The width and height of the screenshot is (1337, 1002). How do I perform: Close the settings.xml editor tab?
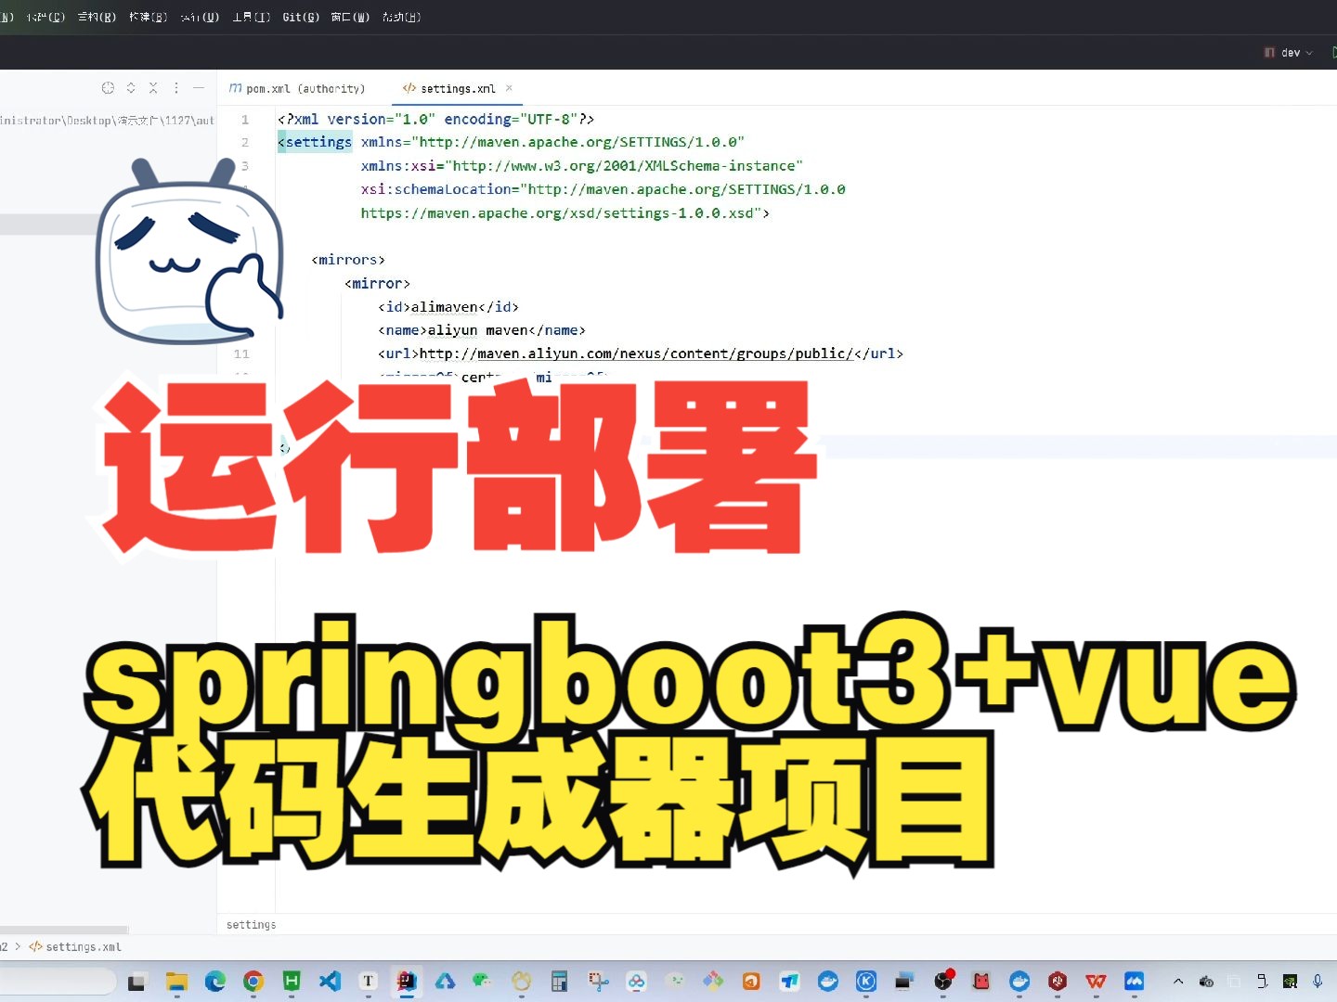pyautogui.click(x=509, y=88)
